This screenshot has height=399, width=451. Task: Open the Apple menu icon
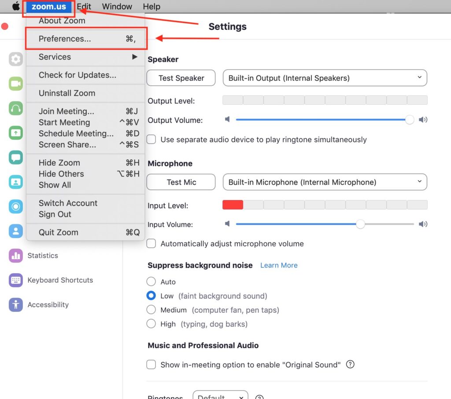click(16, 6)
